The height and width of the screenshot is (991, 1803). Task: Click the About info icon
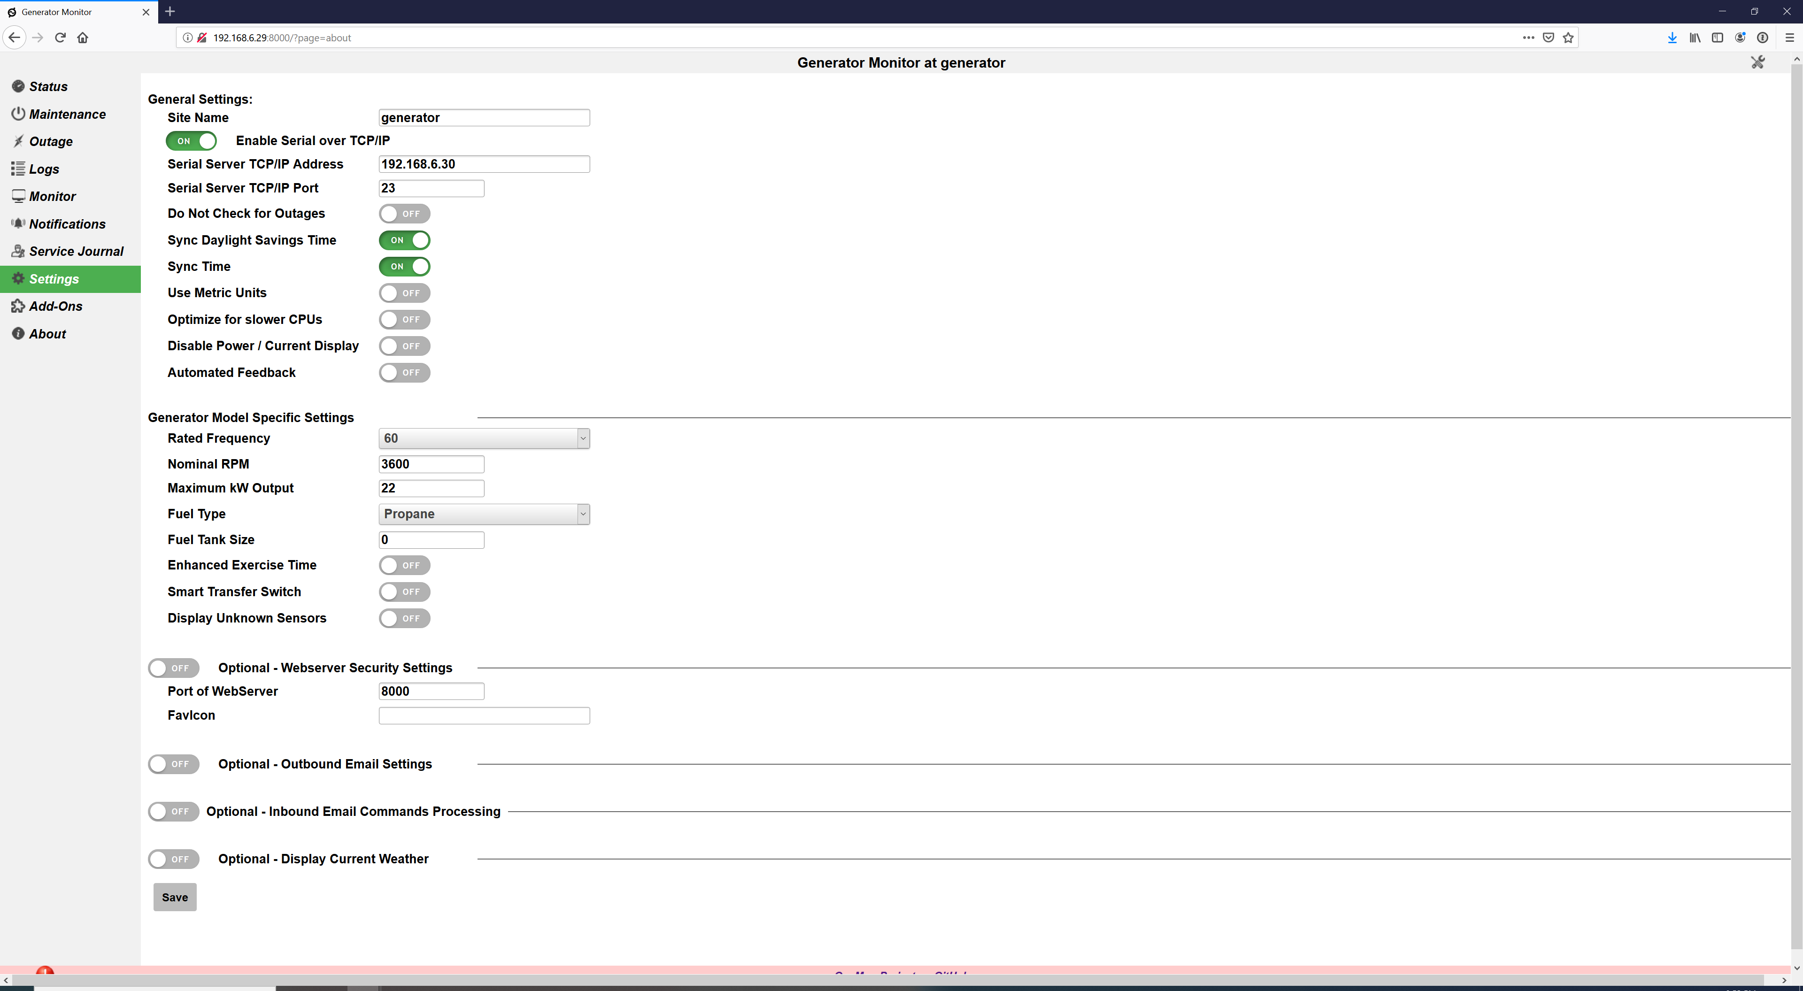[18, 334]
